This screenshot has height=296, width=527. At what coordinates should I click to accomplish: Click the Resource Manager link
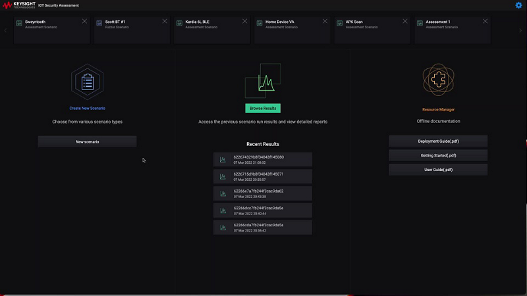(x=438, y=109)
